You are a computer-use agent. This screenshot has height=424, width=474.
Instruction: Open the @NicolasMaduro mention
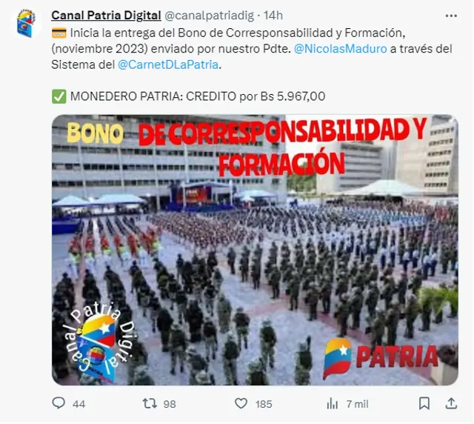pyautogui.click(x=341, y=49)
